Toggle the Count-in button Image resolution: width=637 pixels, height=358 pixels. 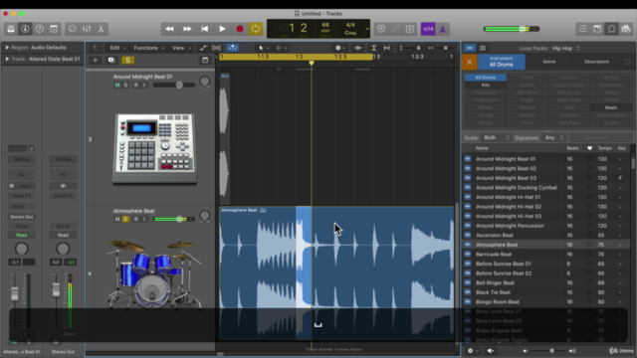click(428, 29)
